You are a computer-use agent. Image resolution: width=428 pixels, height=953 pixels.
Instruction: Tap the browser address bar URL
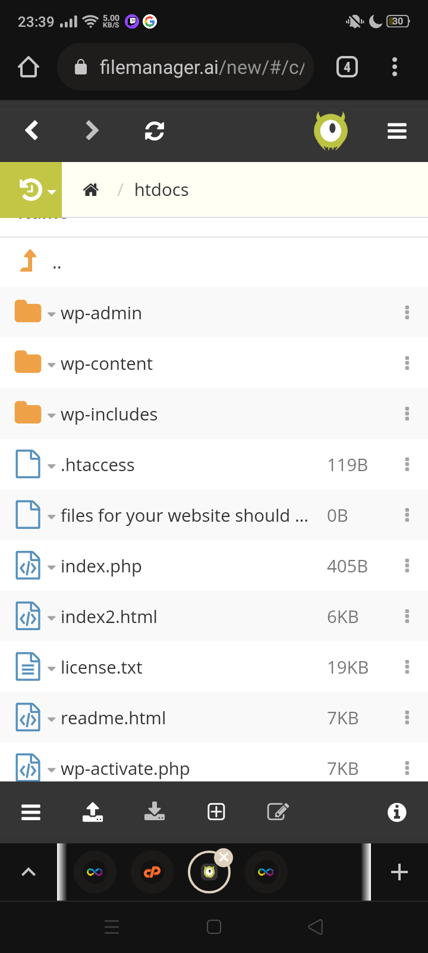(201, 67)
